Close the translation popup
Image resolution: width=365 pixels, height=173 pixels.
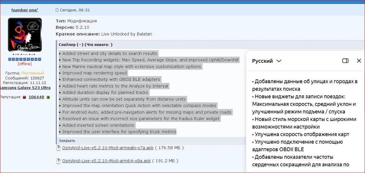click(359, 61)
